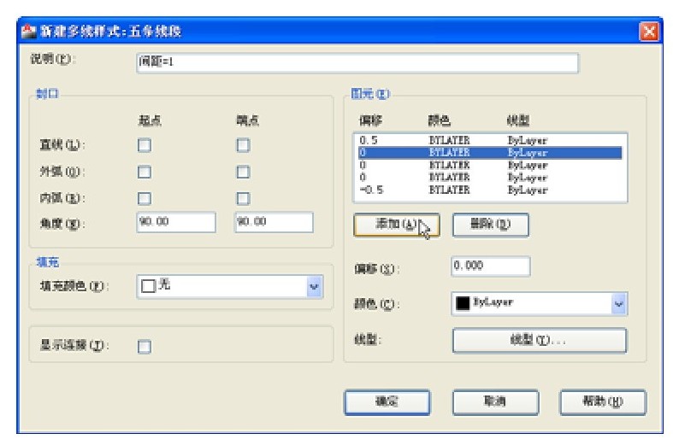Click the black ByLayer color swatch
673x445 pixels.
pyautogui.click(x=463, y=303)
